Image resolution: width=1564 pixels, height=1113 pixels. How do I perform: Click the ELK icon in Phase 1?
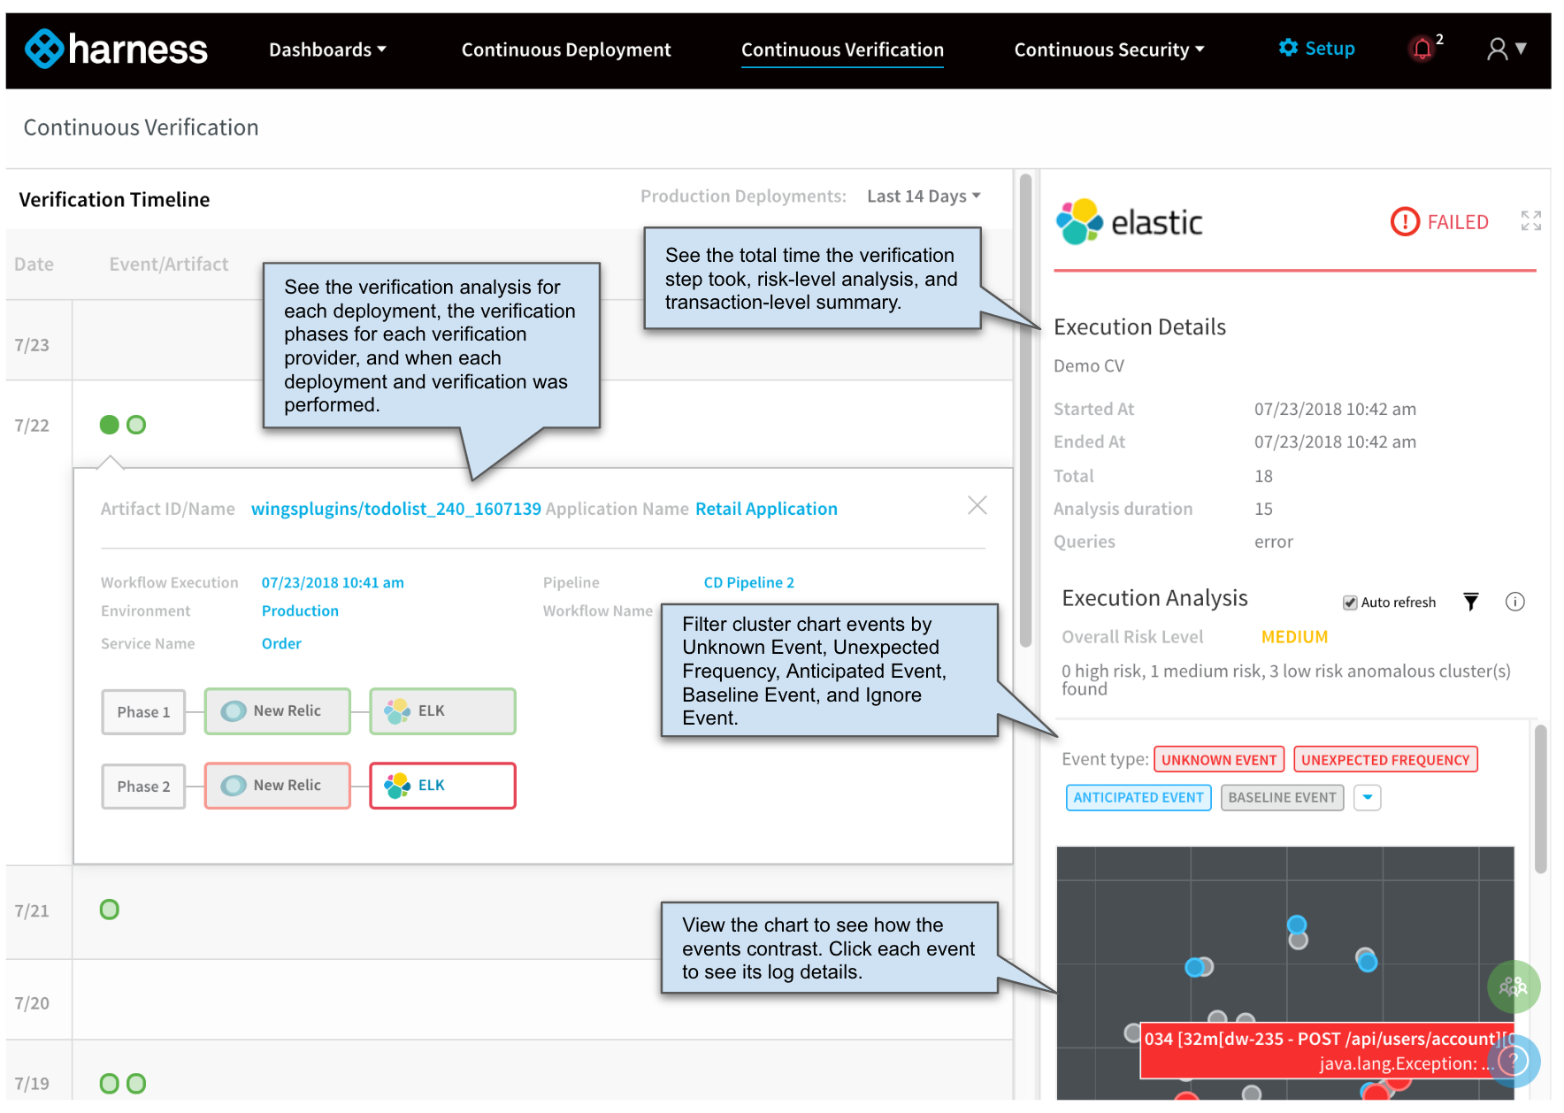tap(397, 710)
